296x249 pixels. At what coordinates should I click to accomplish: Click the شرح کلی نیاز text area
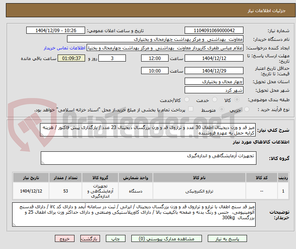pos(148,130)
